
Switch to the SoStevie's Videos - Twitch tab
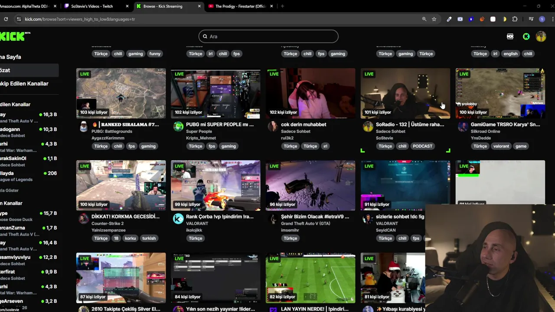(92, 6)
